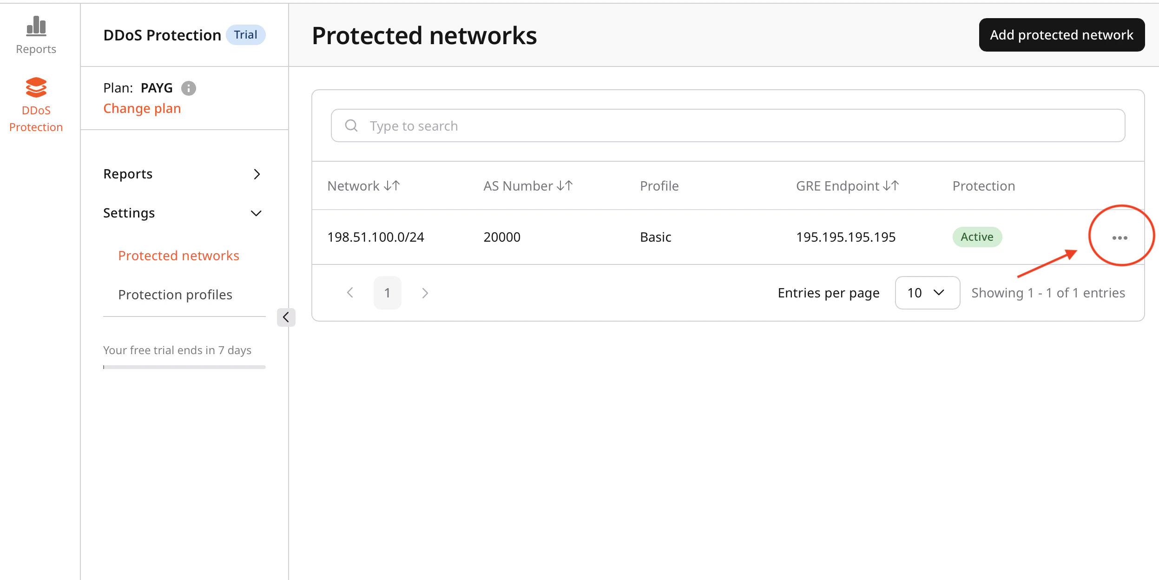Screen dimensions: 1159x580
Task: Open the search magnifier in the search field
Action: coord(351,125)
